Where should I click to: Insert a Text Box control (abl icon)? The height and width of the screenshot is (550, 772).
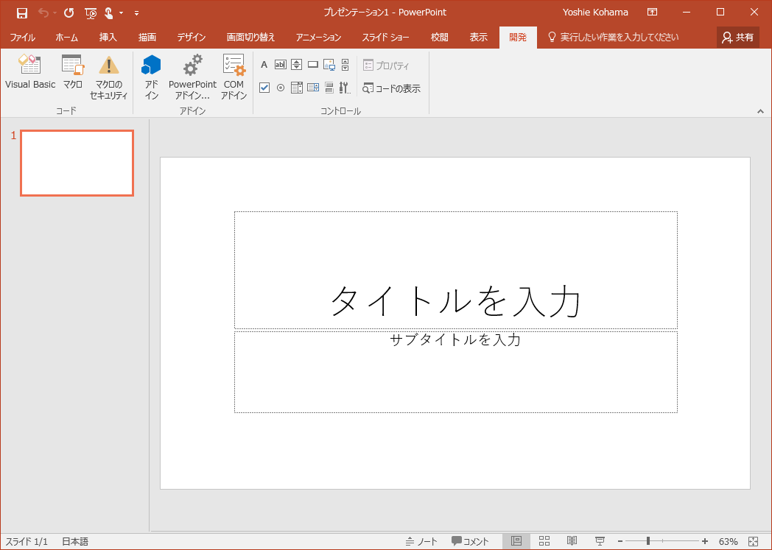pos(280,65)
